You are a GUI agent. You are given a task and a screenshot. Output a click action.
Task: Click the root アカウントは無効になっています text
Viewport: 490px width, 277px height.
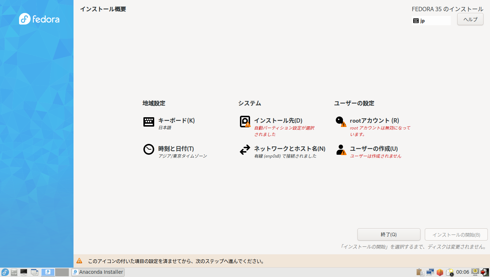click(380, 131)
